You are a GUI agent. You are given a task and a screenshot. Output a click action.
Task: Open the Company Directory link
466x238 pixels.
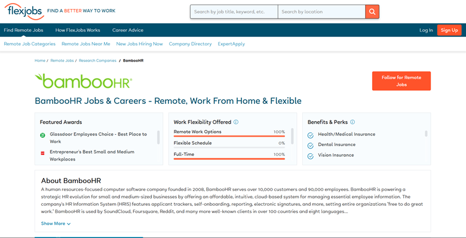point(190,44)
